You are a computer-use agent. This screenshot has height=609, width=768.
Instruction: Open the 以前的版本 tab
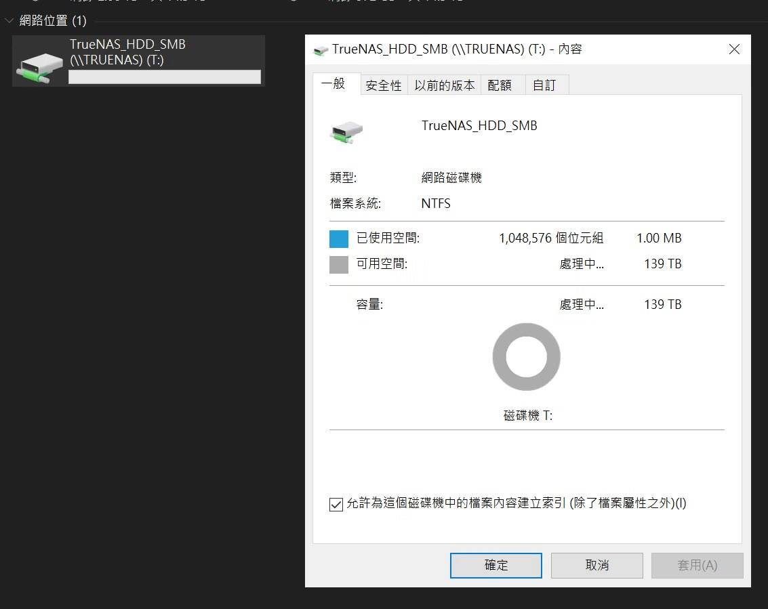coord(444,85)
